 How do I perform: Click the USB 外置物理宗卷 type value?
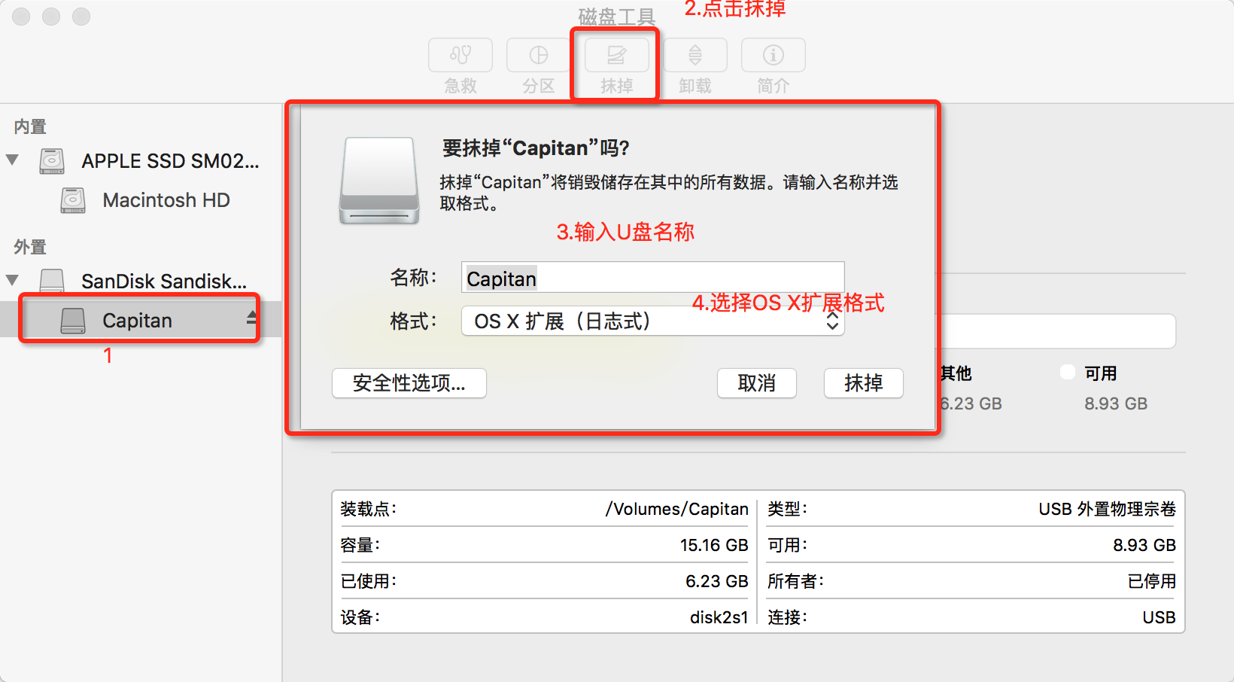coord(1107,509)
